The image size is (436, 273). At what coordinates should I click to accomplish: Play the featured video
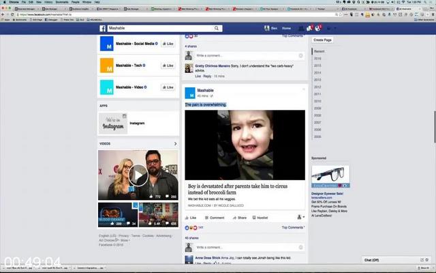click(138, 175)
